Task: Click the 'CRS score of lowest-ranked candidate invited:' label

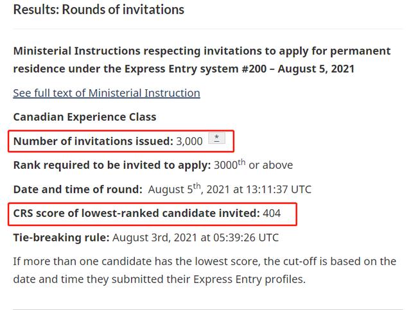Action: (137, 213)
